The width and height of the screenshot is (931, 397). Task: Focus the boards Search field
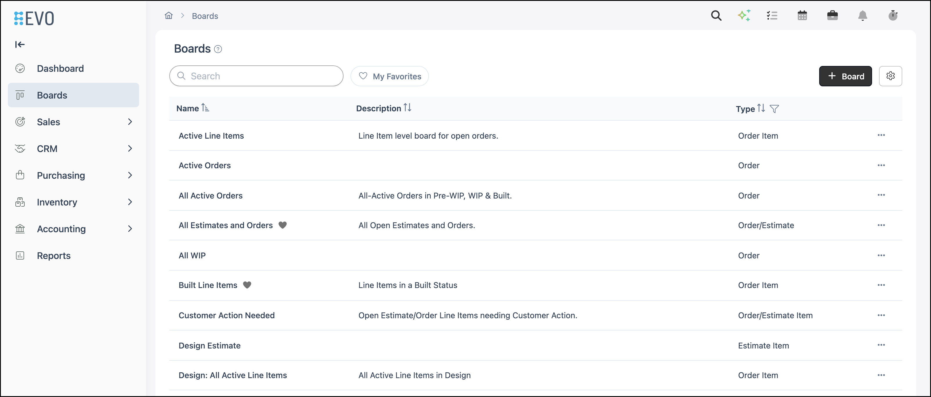point(256,76)
